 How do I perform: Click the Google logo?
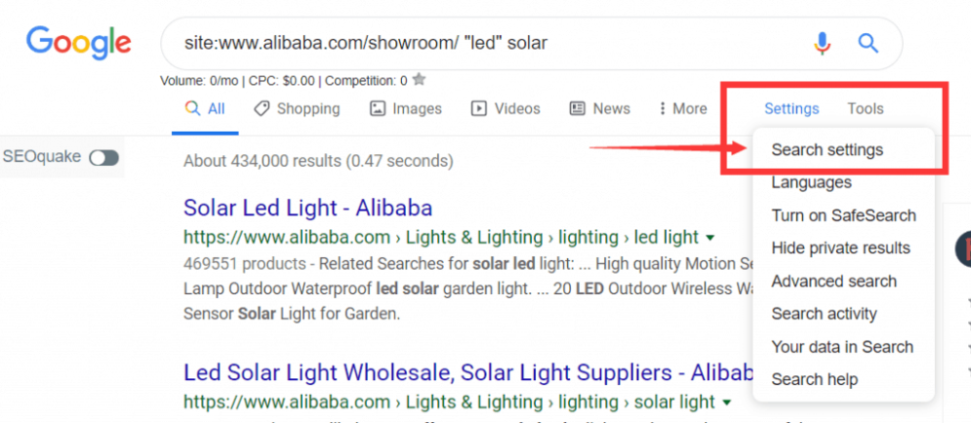coord(79,42)
